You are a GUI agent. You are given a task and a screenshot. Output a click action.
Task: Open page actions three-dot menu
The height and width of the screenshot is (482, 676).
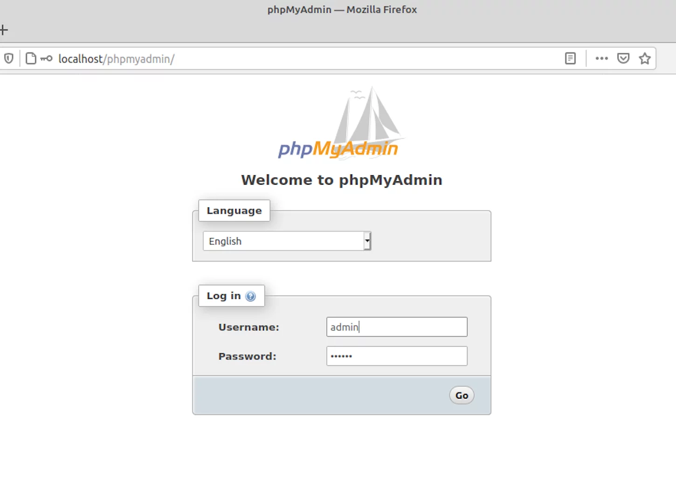click(602, 58)
